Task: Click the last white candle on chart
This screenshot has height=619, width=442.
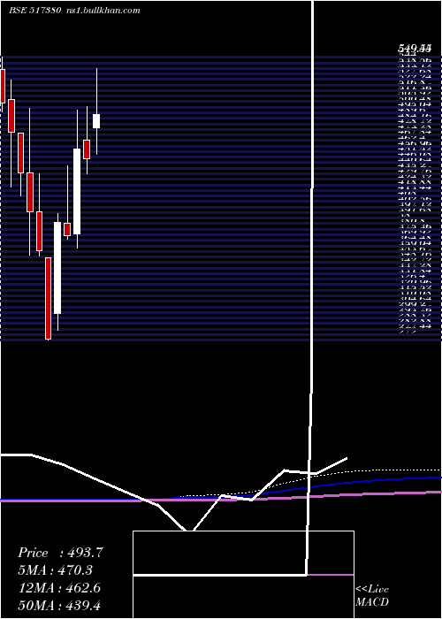Action: click(96, 121)
